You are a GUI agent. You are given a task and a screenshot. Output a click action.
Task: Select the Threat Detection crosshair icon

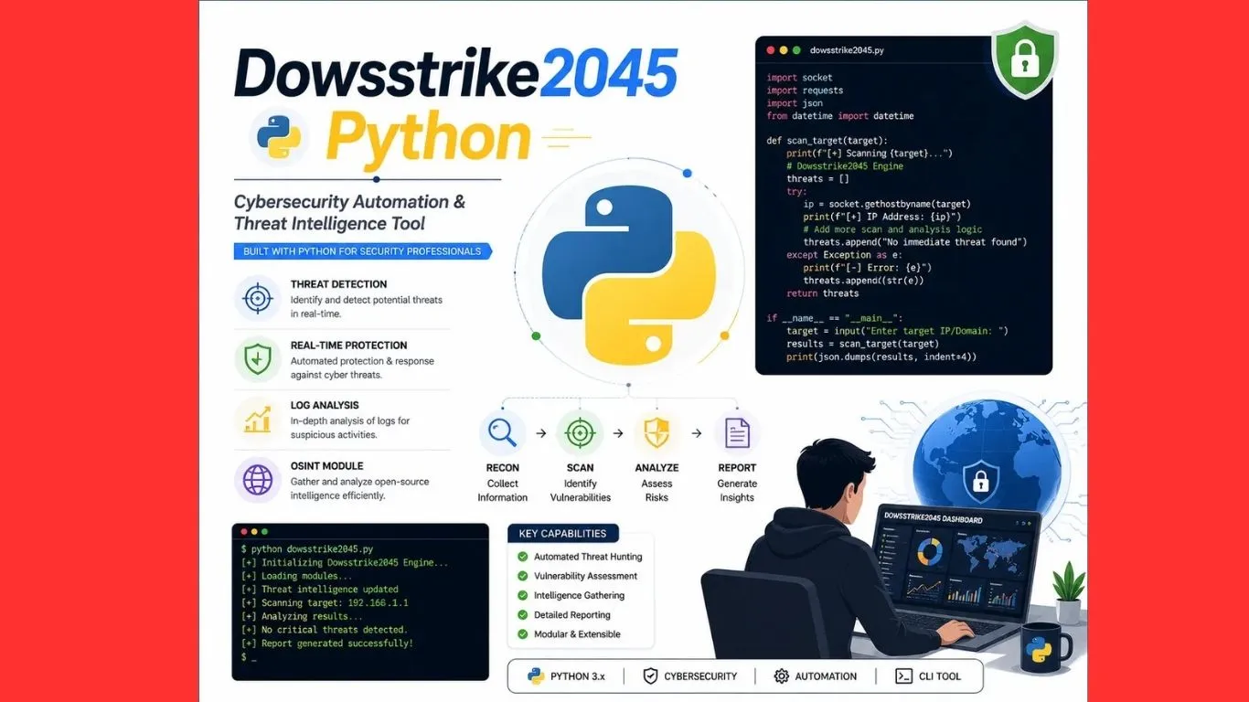258,298
